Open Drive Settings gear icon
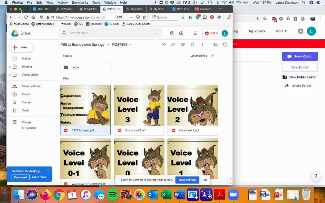The height and width of the screenshot is (203, 325). [181, 33]
